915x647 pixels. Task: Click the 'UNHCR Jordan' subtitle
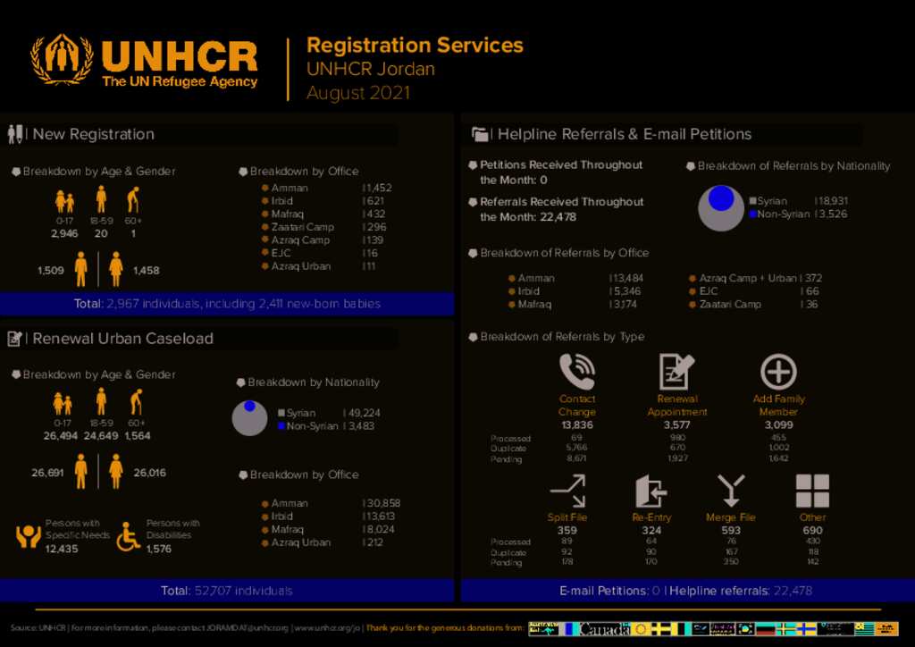pyautogui.click(x=371, y=69)
